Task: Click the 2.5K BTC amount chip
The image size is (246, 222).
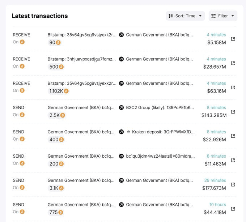Action: [x=57, y=115]
